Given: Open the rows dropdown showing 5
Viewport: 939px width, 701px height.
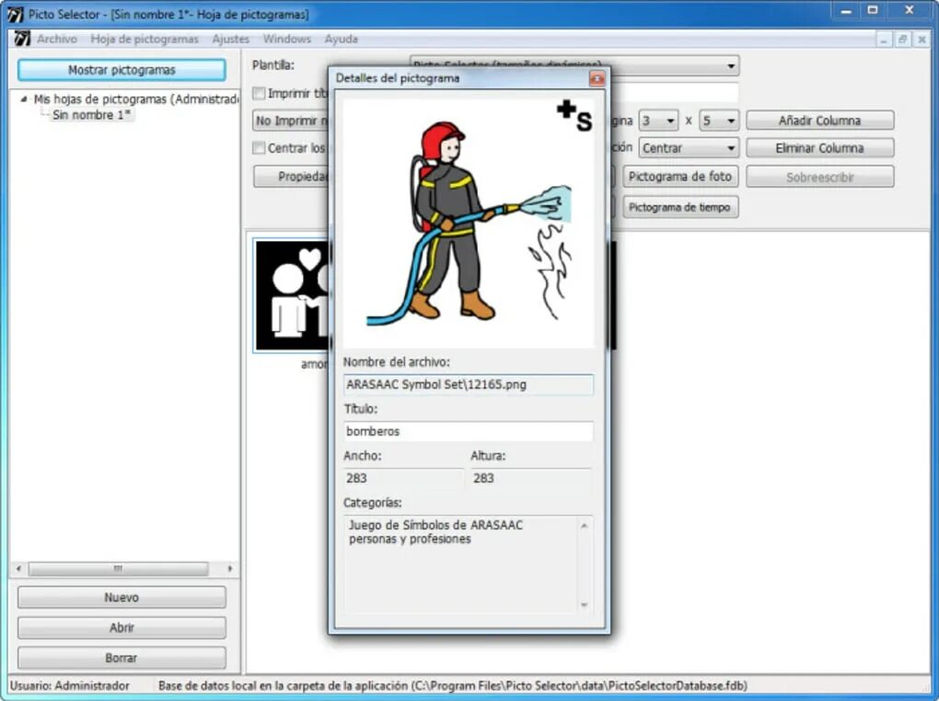Looking at the screenshot, I should pyautogui.click(x=719, y=121).
